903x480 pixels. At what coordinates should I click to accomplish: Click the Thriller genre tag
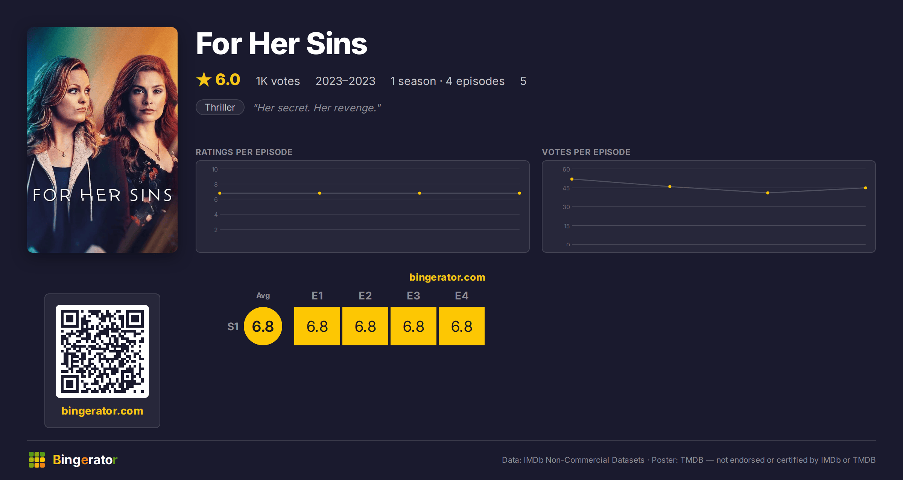(x=220, y=108)
